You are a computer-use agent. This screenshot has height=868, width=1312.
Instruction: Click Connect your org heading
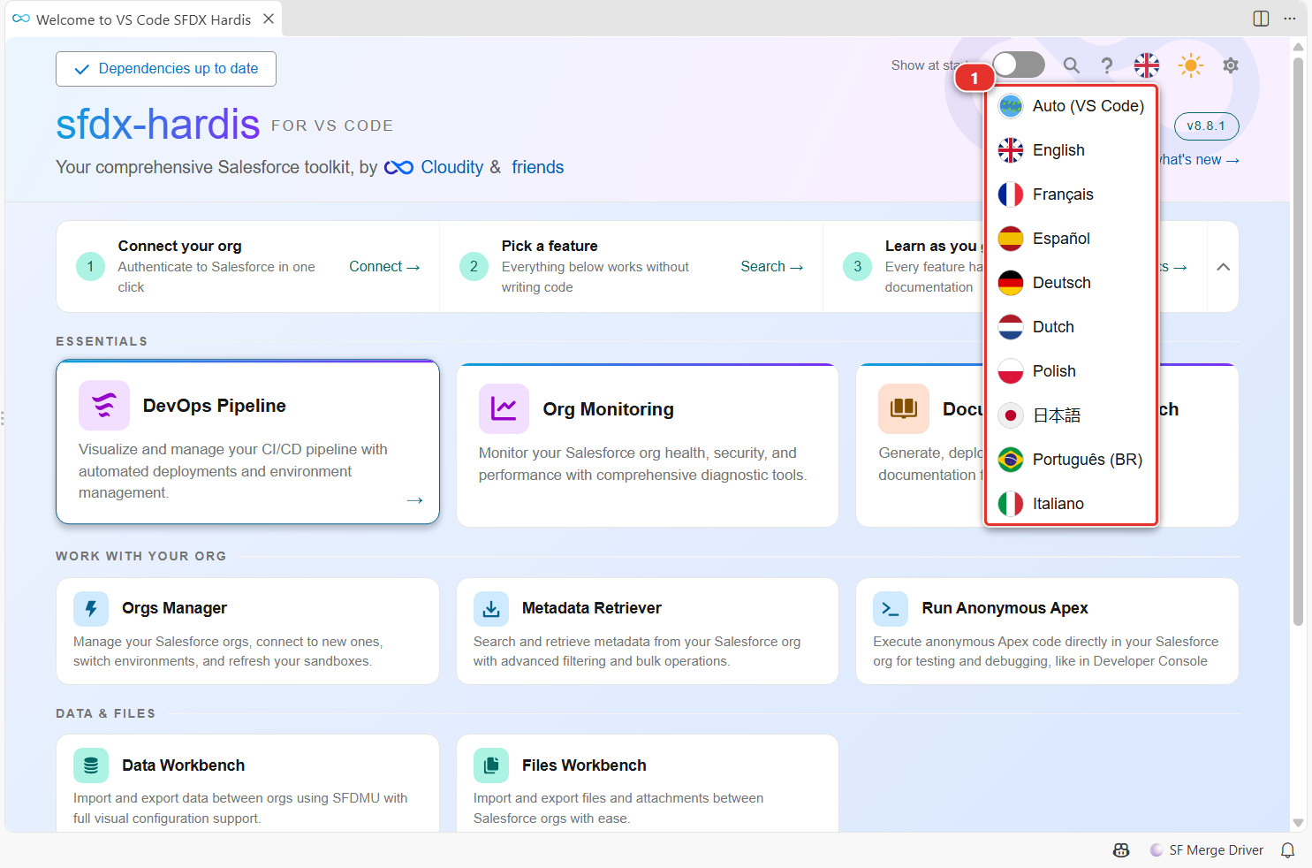[x=179, y=246]
